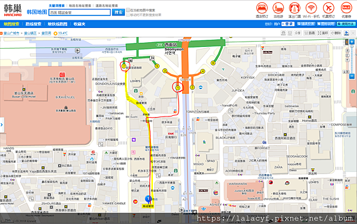Click the blue destination pin 1
The height and width of the screenshot is (224, 357).
[x=148, y=199]
